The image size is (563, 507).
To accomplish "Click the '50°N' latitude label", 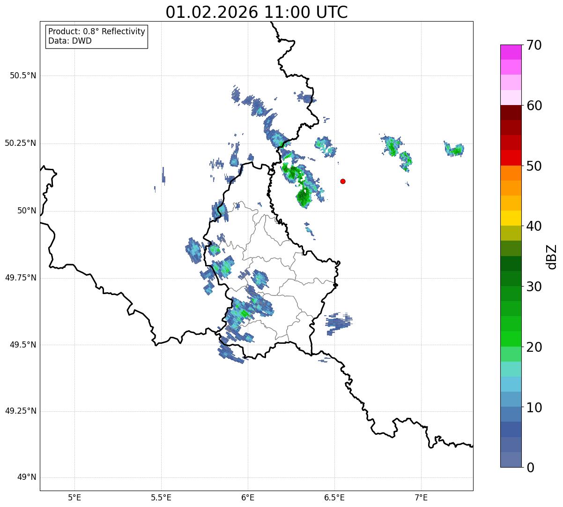I will [x=27, y=211].
